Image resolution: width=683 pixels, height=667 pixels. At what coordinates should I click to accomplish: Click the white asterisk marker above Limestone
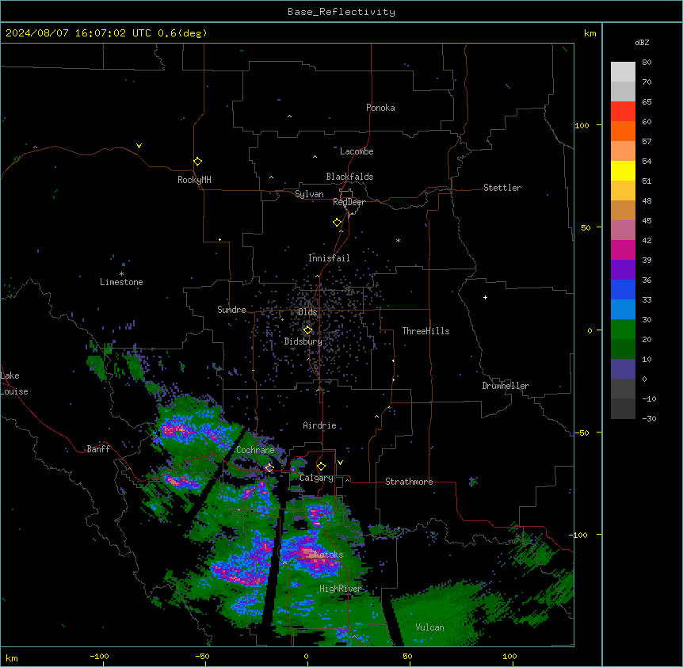click(121, 274)
